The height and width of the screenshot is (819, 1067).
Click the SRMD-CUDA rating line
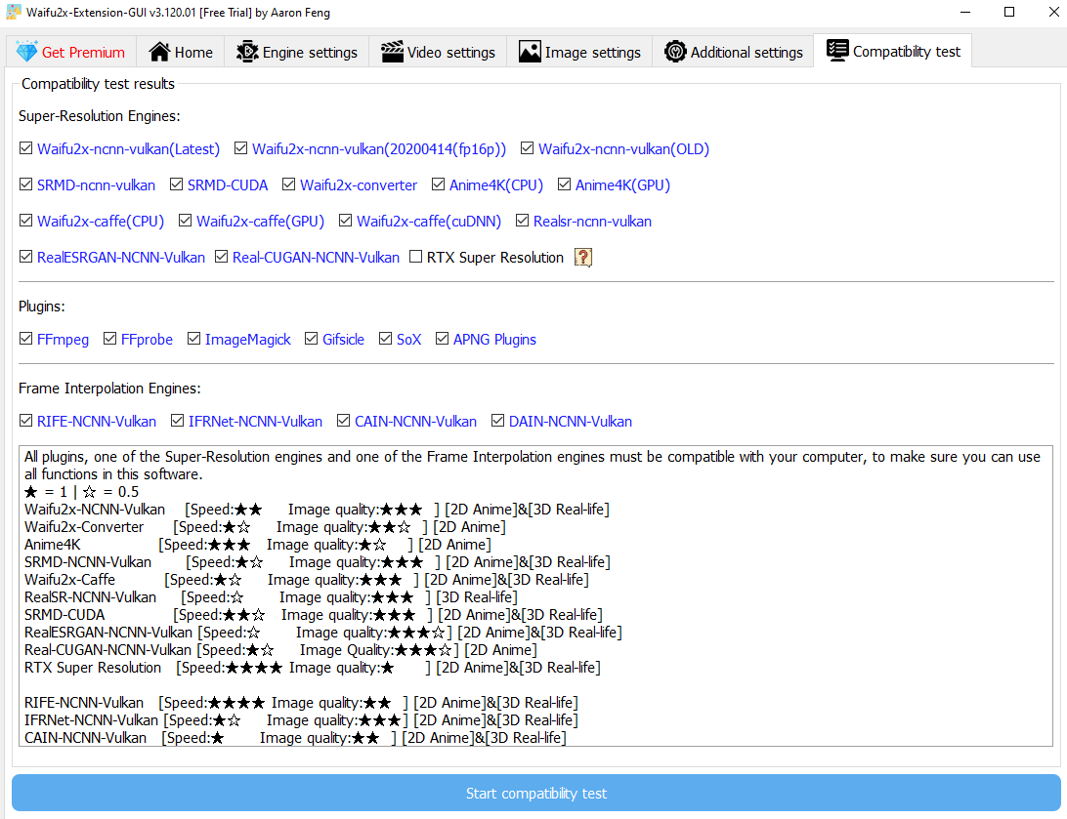314,615
